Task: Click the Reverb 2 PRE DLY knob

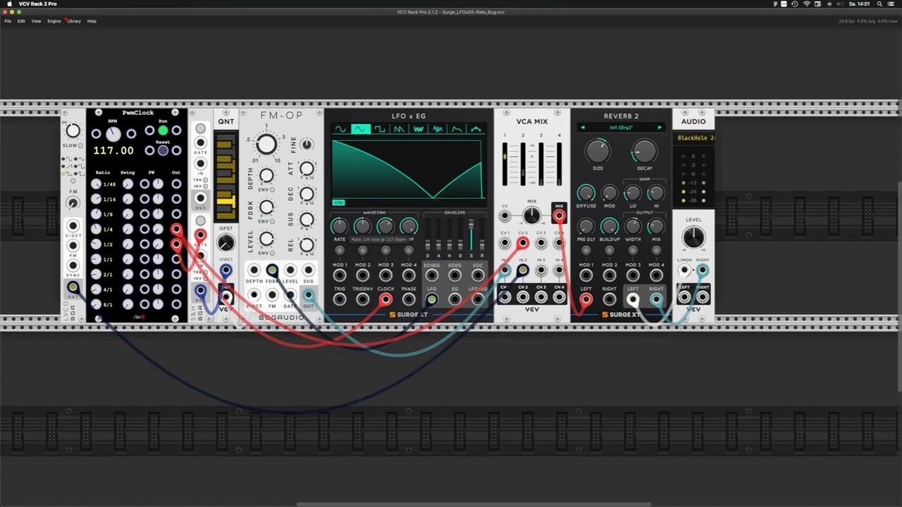Action: pyautogui.click(x=586, y=226)
